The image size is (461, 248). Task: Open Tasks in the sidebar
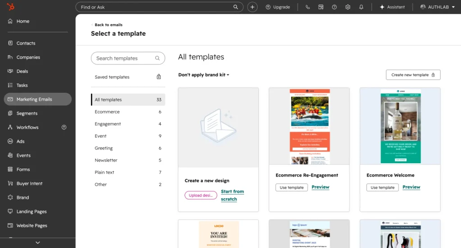click(x=22, y=85)
